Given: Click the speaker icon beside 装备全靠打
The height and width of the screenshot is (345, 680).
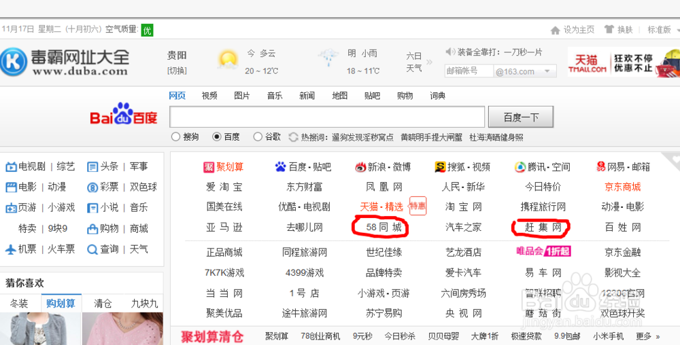Looking at the screenshot, I should (450, 52).
